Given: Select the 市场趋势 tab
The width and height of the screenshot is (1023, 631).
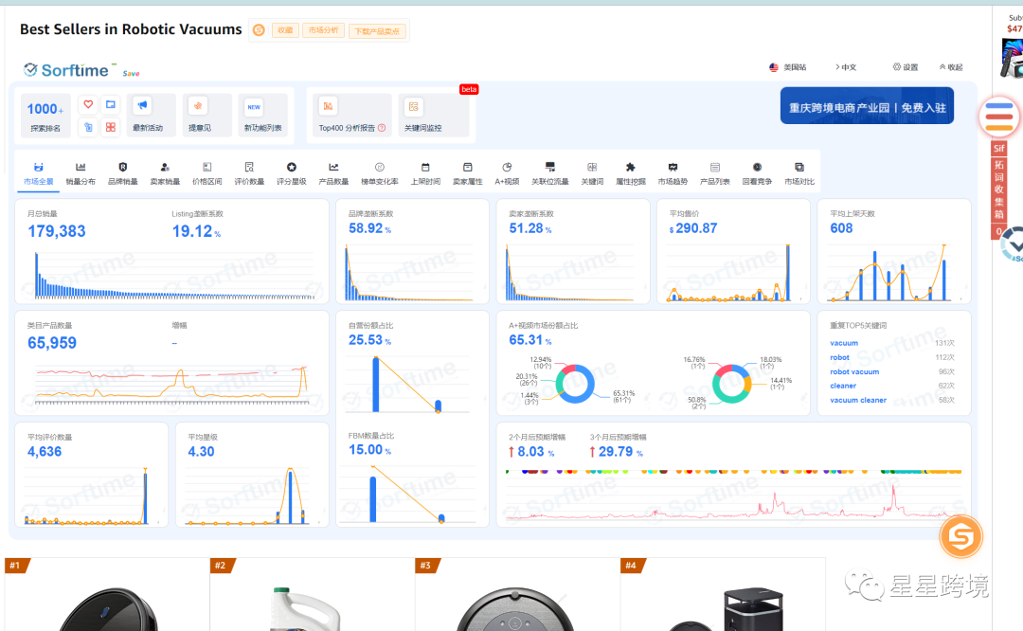Looking at the screenshot, I should click(x=673, y=173).
